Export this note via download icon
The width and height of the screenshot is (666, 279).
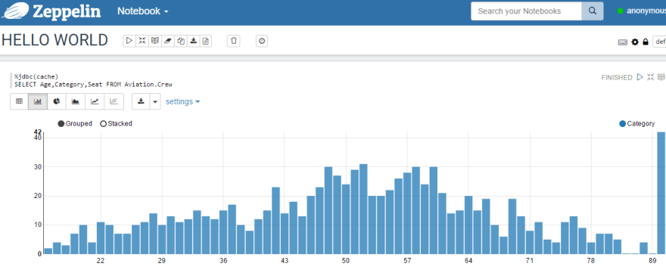click(193, 41)
